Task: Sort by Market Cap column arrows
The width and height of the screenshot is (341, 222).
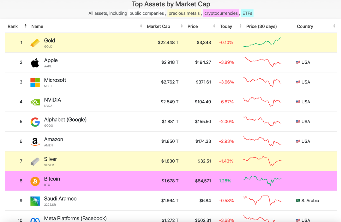Action: [x=182, y=26]
